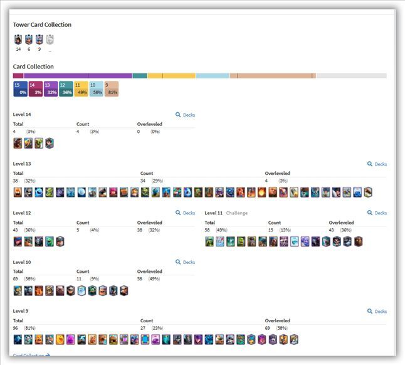Click the last hexagonal card in Level 10
This screenshot has height=365, width=405.
click(124, 290)
